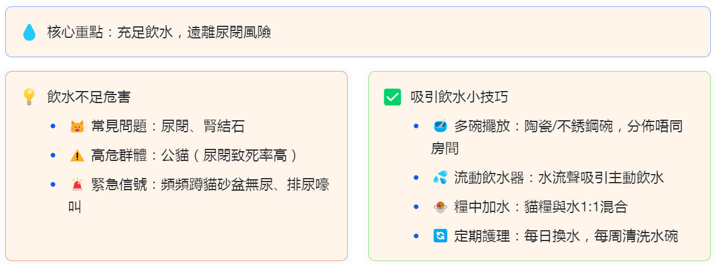This screenshot has height=268, width=716.
Task: Click the orange warning triangle icon
Action: click(76, 155)
